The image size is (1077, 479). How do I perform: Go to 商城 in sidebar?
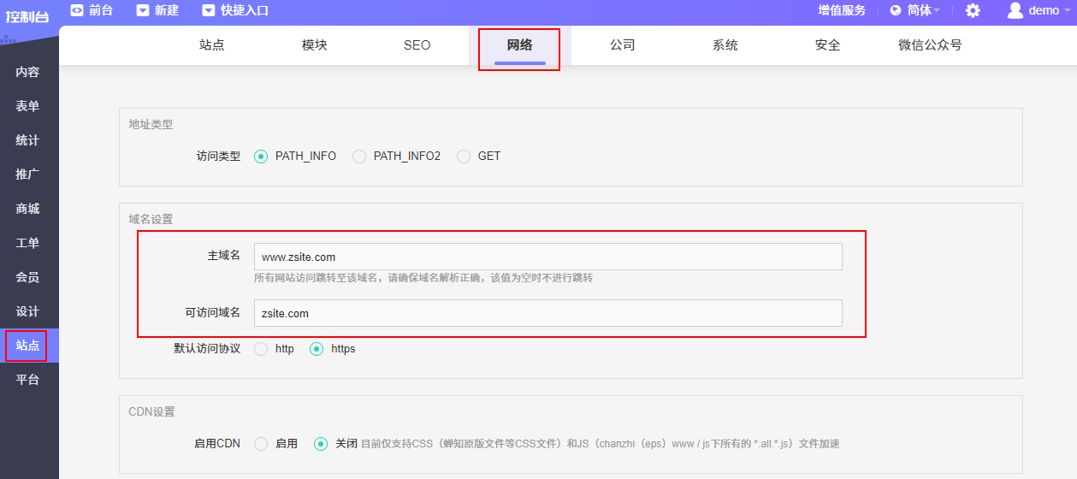click(x=27, y=209)
